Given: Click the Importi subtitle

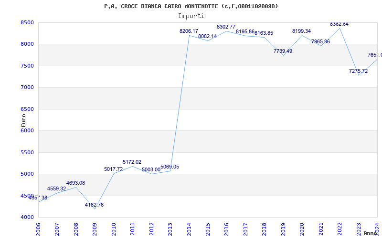Looking at the screenshot, I should 191,16.
